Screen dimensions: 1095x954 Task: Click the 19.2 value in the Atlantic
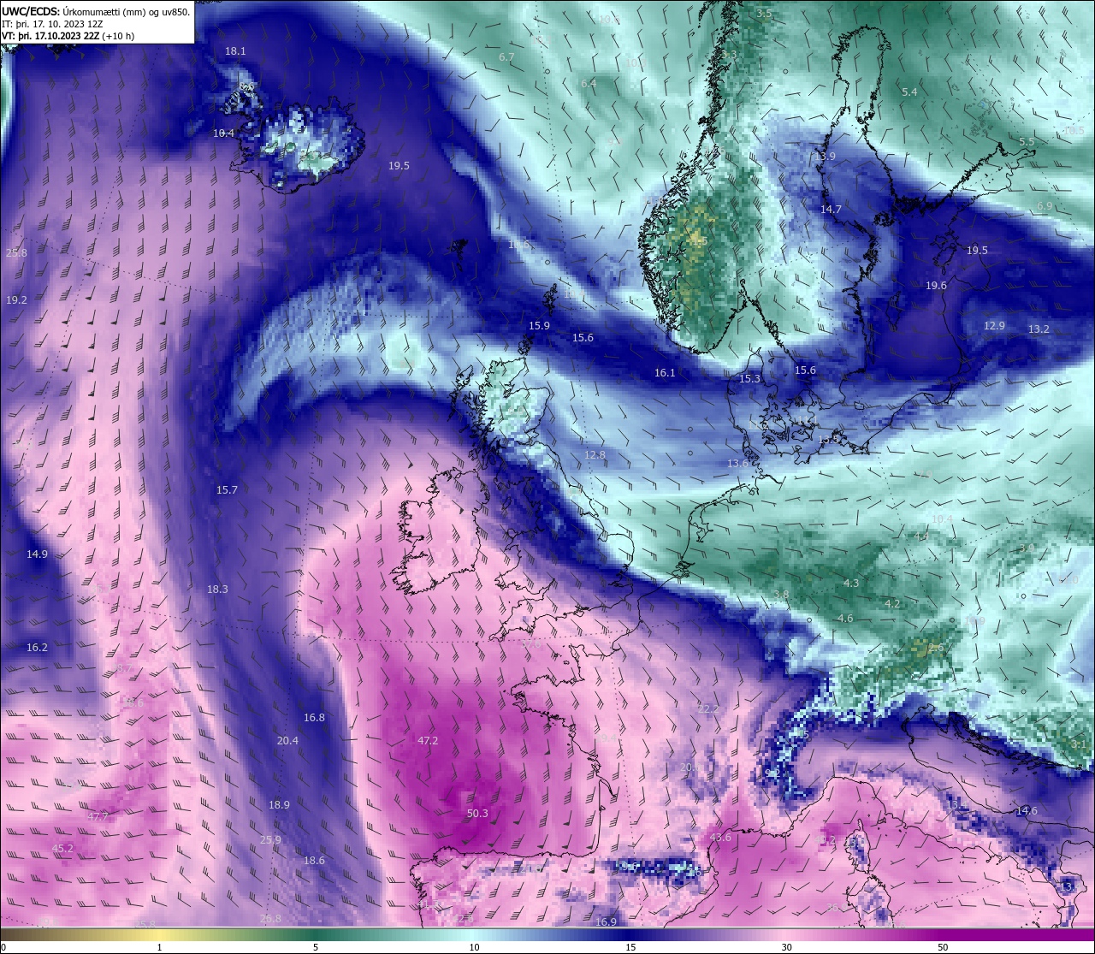coord(16,300)
